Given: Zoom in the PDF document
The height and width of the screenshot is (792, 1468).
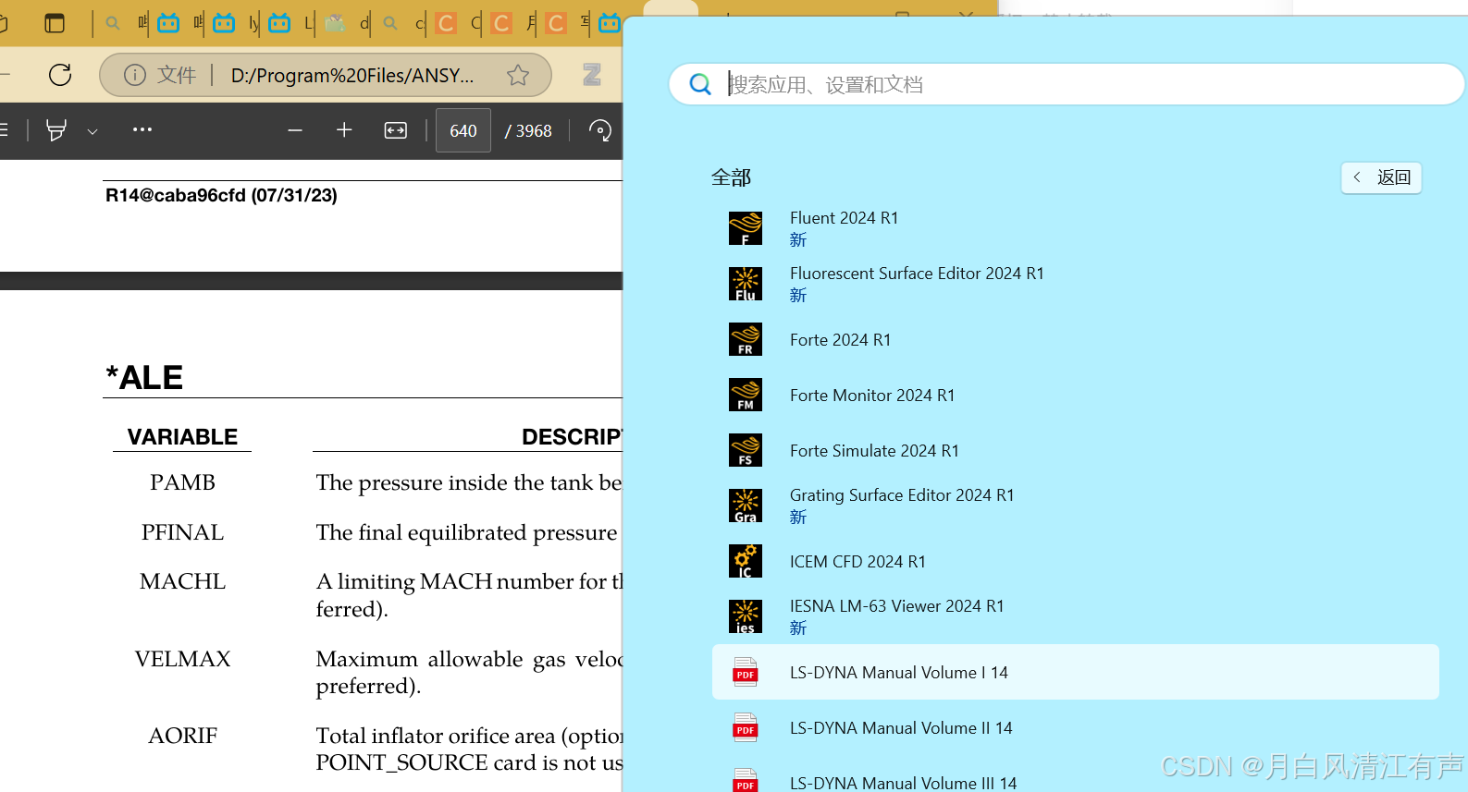Looking at the screenshot, I should coord(344,130).
